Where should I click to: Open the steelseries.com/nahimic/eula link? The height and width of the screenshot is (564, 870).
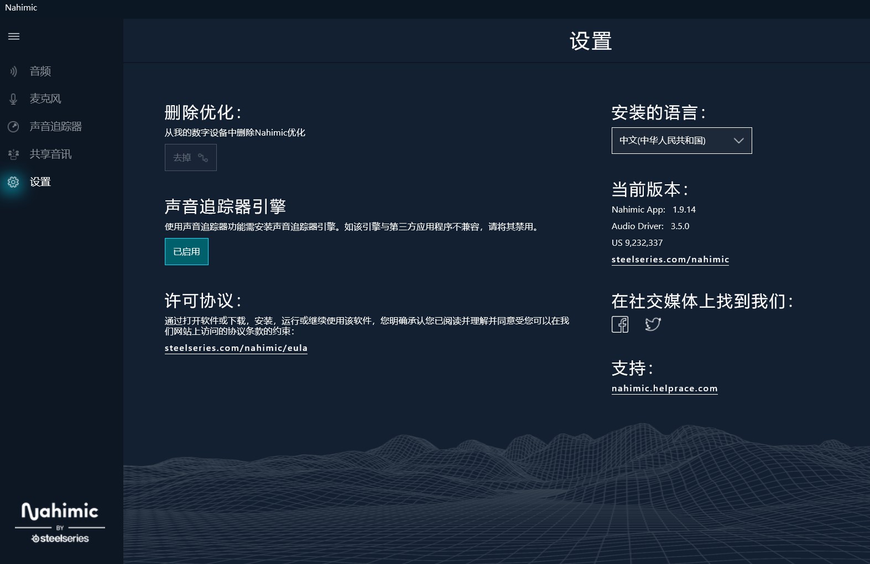click(x=236, y=348)
